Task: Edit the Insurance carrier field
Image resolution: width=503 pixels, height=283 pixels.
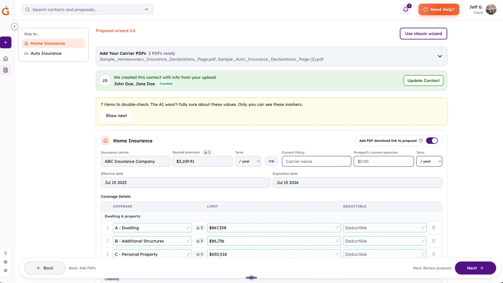Action: click(136, 161)
